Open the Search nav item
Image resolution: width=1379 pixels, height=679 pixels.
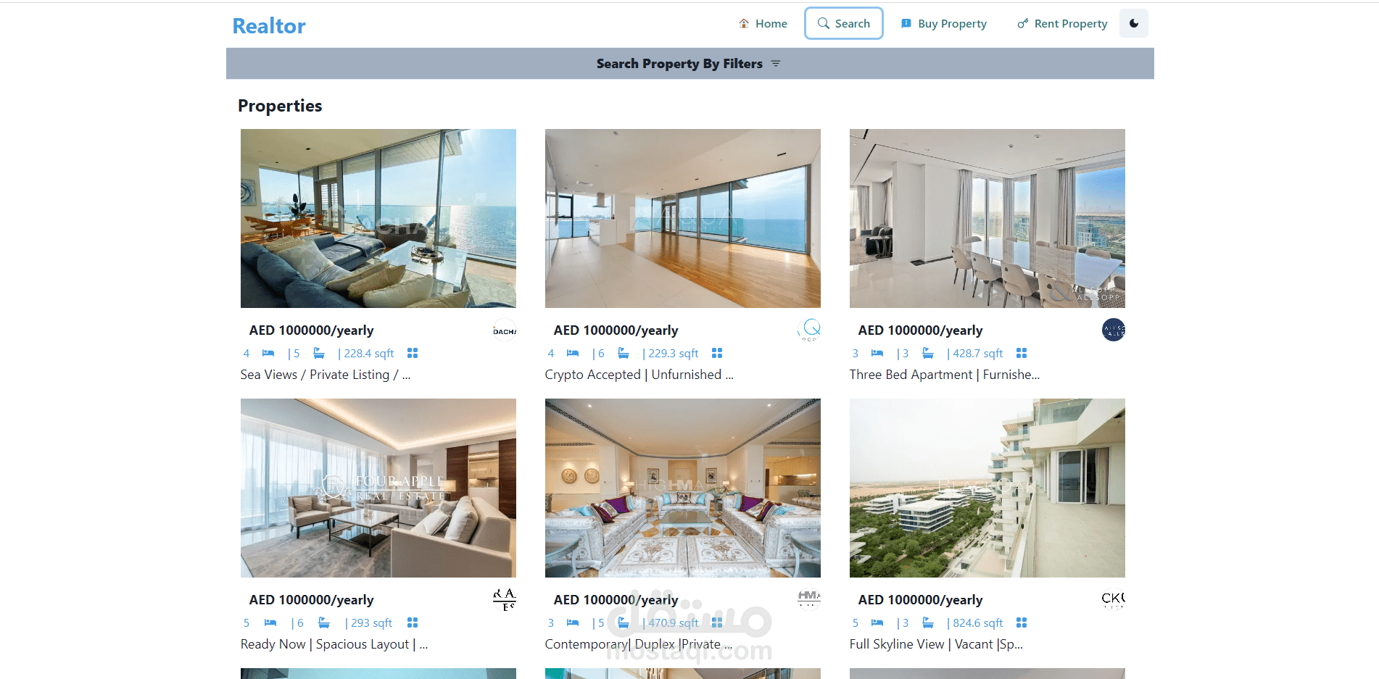click(843, 23)
